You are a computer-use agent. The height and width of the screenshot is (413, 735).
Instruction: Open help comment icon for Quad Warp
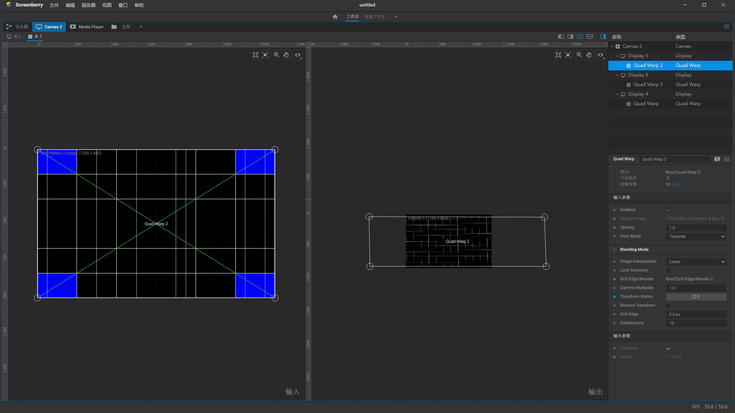click(717, 159)
